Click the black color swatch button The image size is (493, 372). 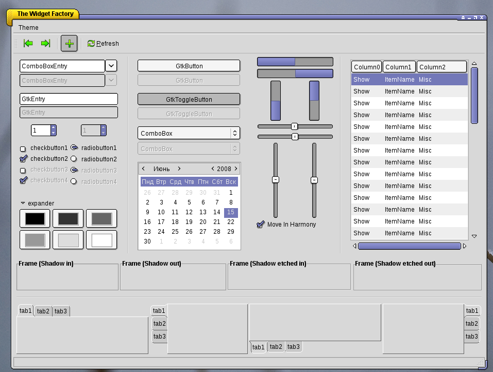pos(35,218)
